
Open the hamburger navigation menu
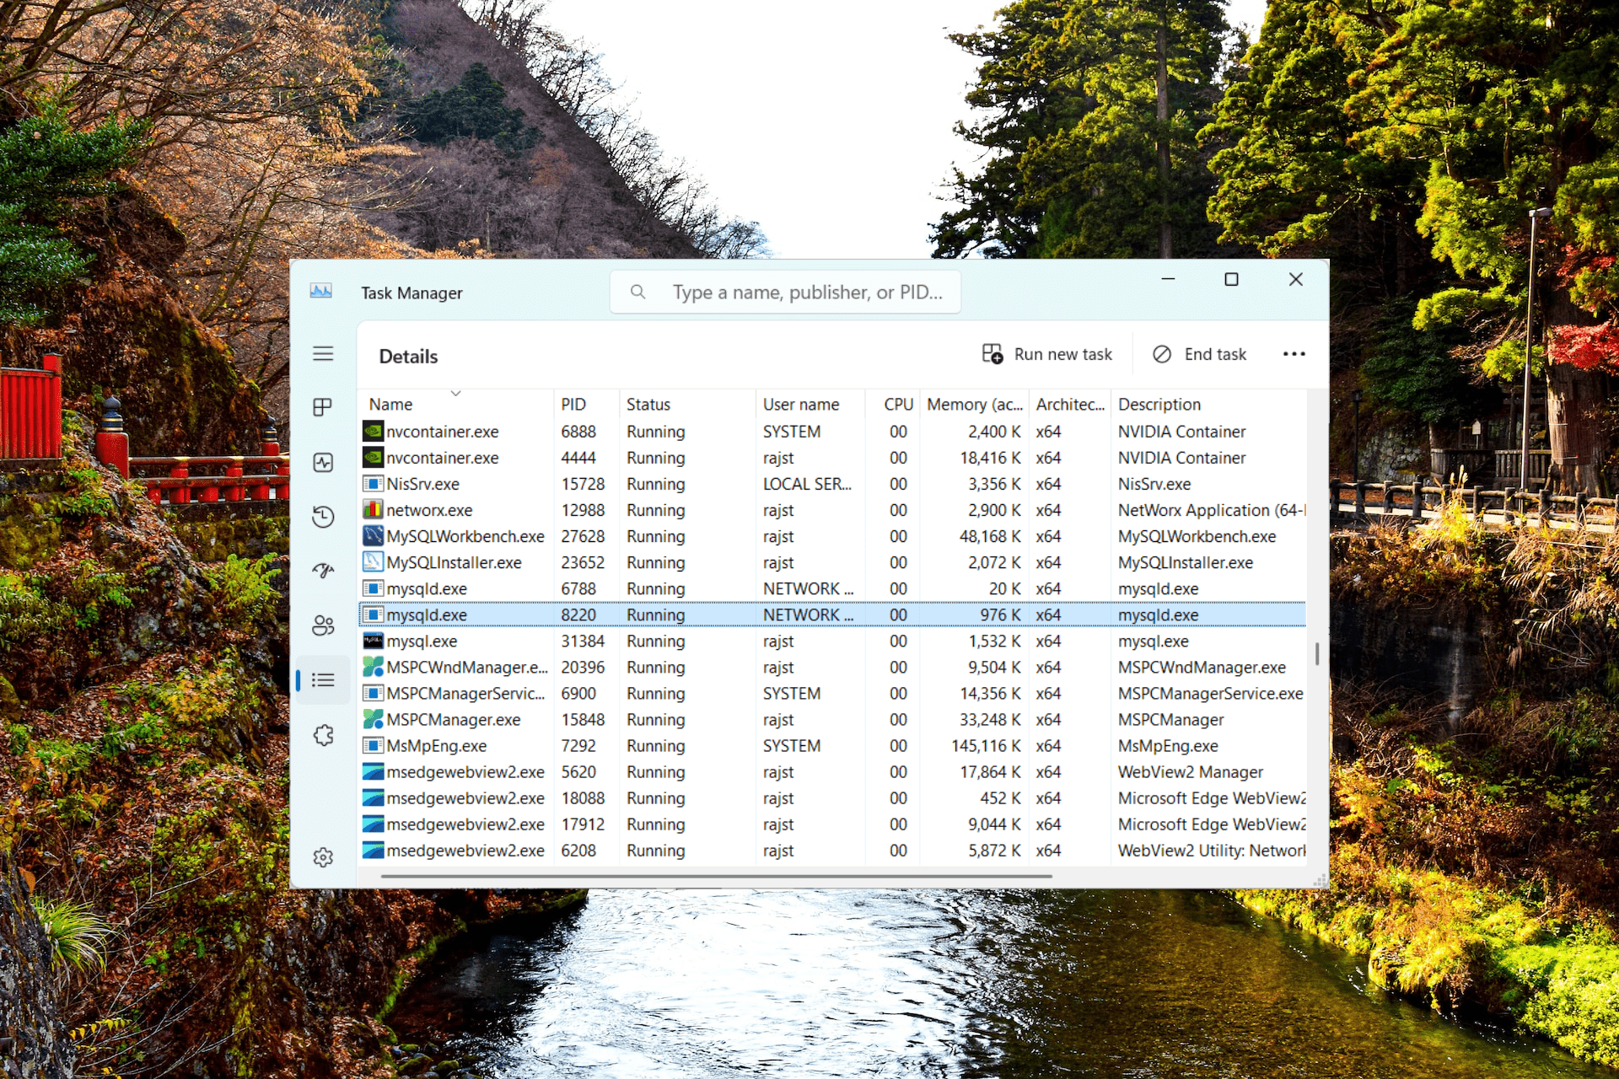pos(323,353)
